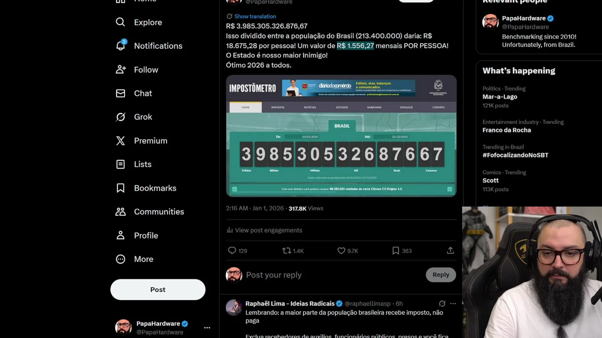The height and width of the screenshot is (338, 602).
Task: Open the Chat envelope icon
Action: tap(120, 93)
